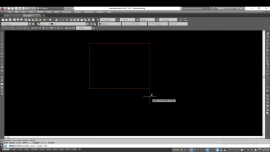Screen dimensions: 270x152
Task: Click the new drawing tab plus button
Action: (x=43, y=16)
